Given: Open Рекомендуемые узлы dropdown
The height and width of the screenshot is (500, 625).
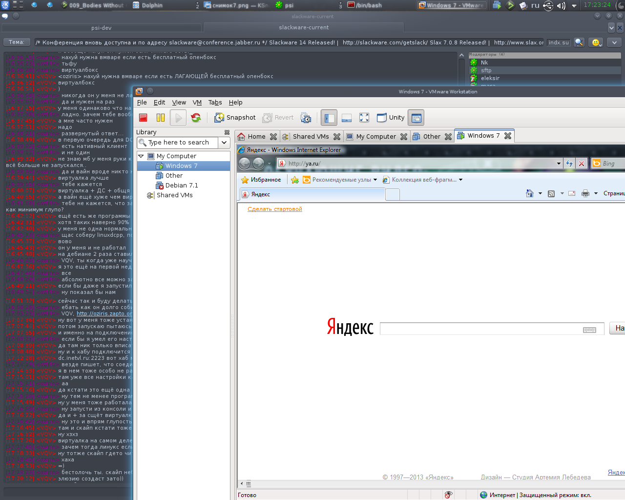Looking at the screenshot, I should 340,180.
